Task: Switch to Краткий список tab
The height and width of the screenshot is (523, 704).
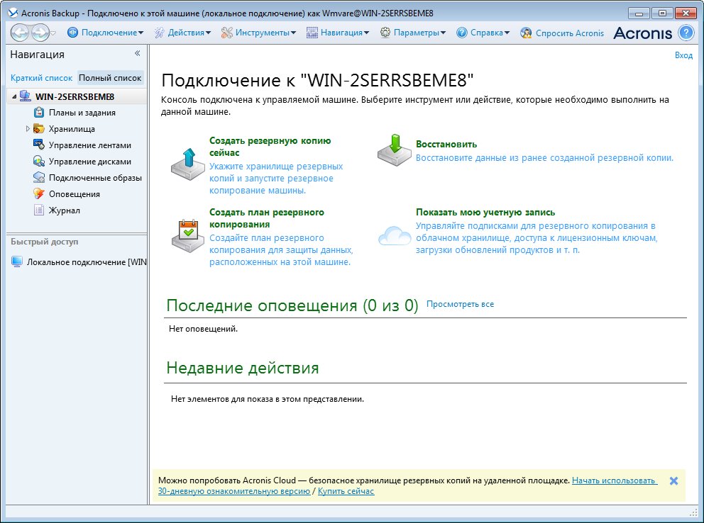Action: click(x=41, y=78)
